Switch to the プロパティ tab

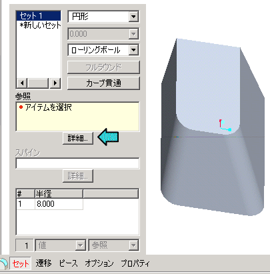pyautogui.click(x=135, y=263)
